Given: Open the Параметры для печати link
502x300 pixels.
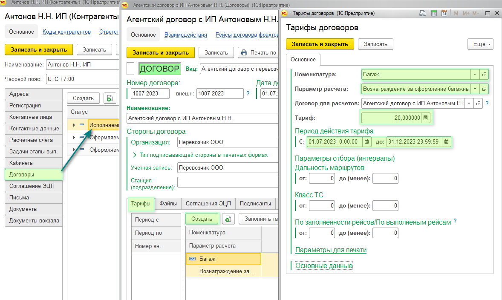Looking at the screenshot, I should point(331,250).
